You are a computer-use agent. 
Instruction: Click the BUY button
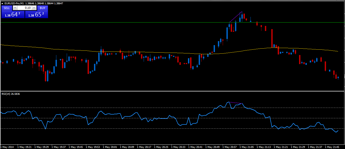(x=42, y=8)
